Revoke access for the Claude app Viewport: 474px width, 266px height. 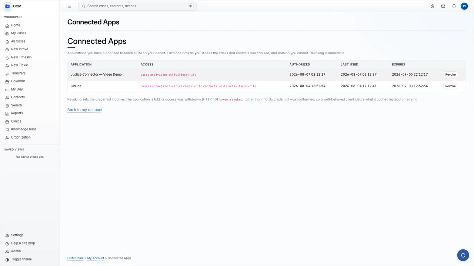450,86
